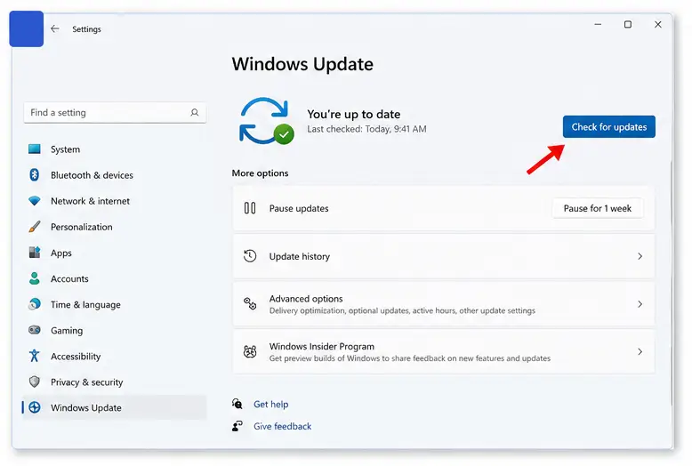This screenshot has width=692, height=466.
Task: Open Windows Insider Program chevron
Action: click(640, 351)
